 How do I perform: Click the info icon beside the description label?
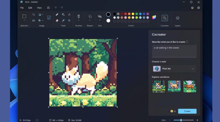[187, 42]
